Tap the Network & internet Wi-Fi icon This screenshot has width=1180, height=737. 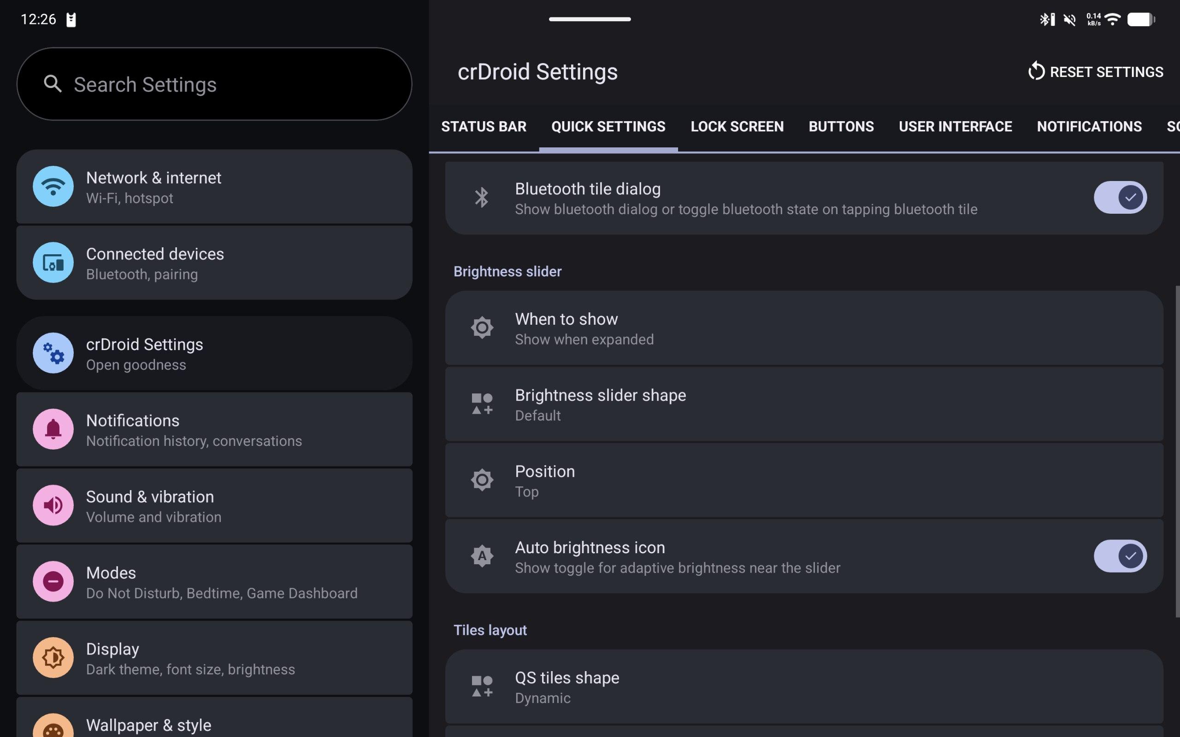click(x=53, y=186)
